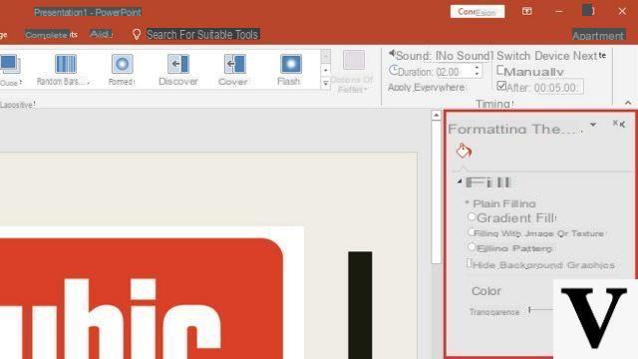Uncheck the After timing checkbox

point(501,86)
